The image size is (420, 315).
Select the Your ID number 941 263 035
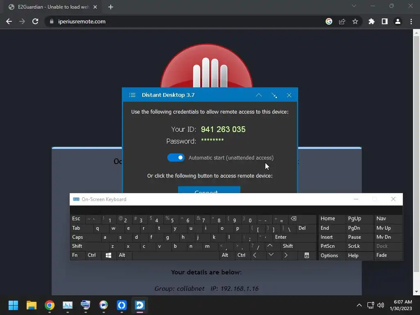223,129
